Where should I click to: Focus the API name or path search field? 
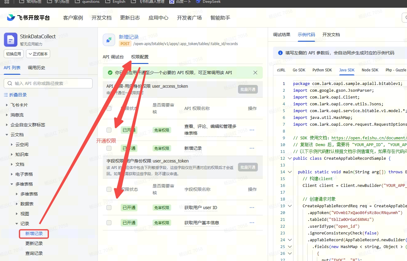point(48,83)
